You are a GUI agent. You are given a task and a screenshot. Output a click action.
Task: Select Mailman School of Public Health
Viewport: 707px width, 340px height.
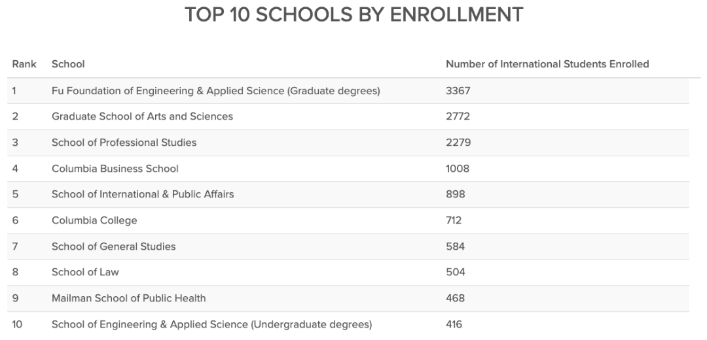click(x=128, y=298)
